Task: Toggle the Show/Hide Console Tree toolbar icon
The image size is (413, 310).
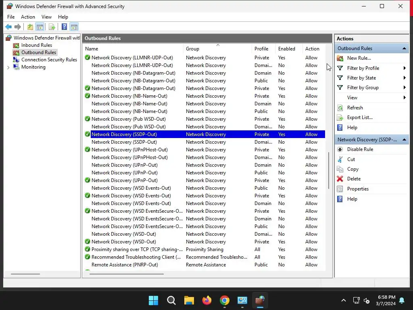Action: (40, 27)
